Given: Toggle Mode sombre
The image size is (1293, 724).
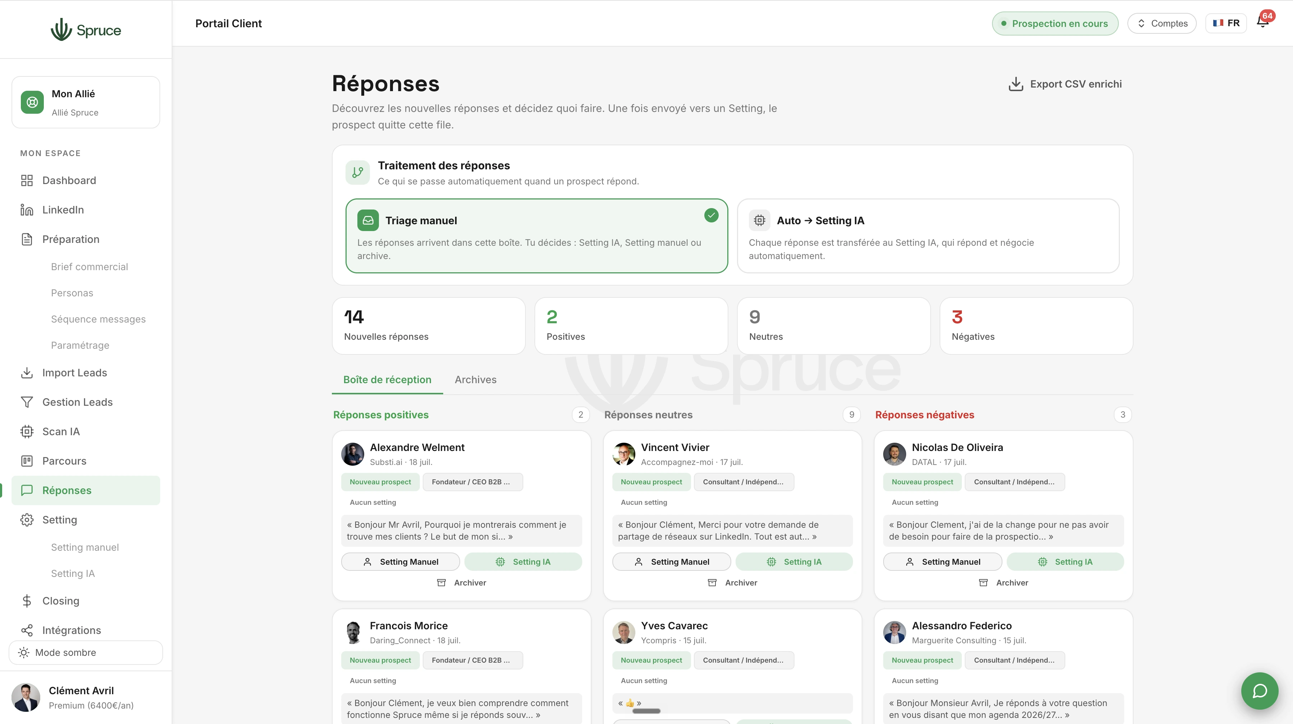Looking at the screenshot, I should [86, 652].
